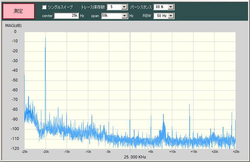Click the +10k frequency axis label
Viewport: 250px width, 162px height.
[x=173, y=152]
